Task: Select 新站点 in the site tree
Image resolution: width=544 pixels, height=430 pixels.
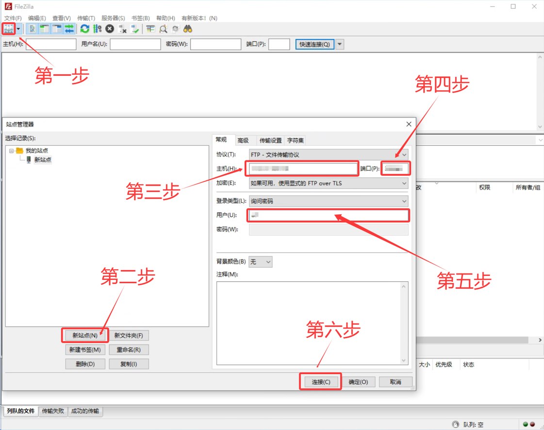Action: pos(43,159)
